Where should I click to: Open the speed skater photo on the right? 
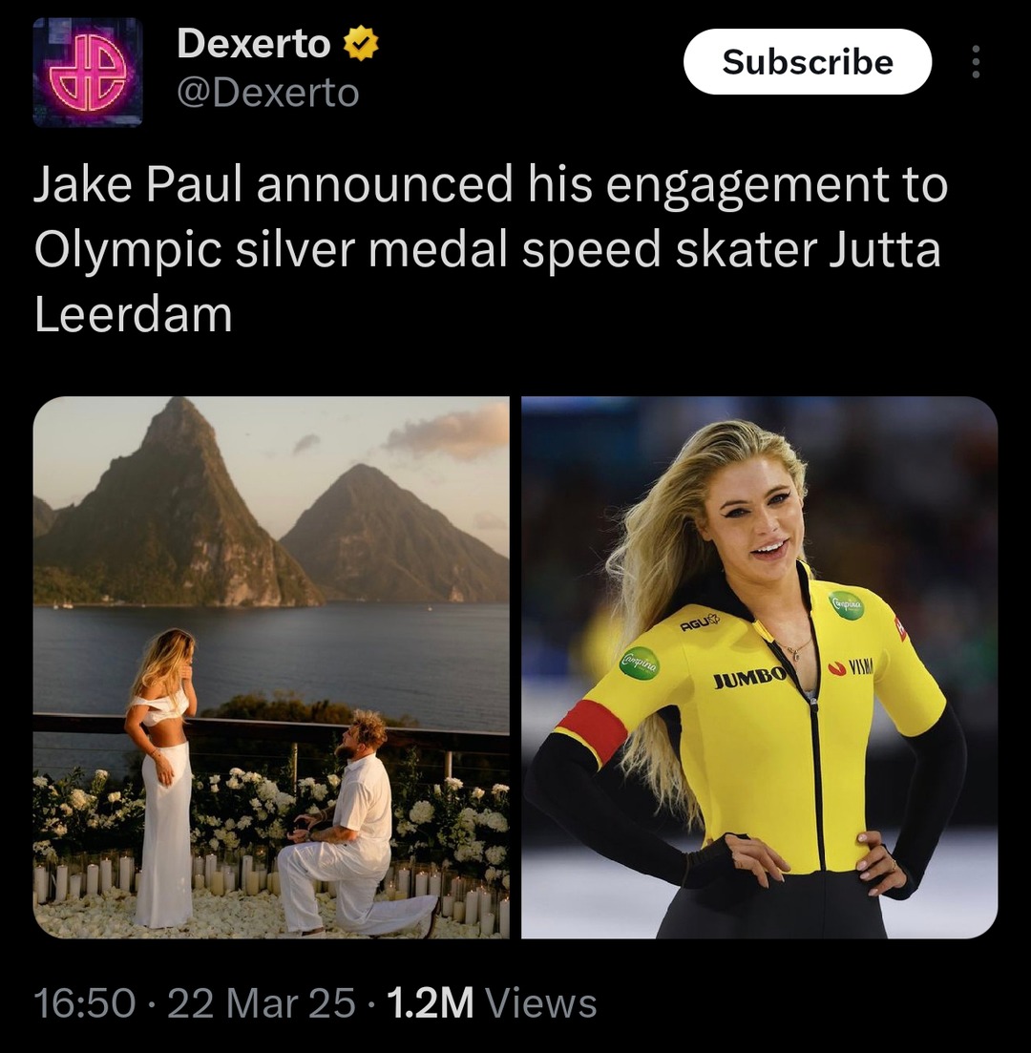point(760,667)
